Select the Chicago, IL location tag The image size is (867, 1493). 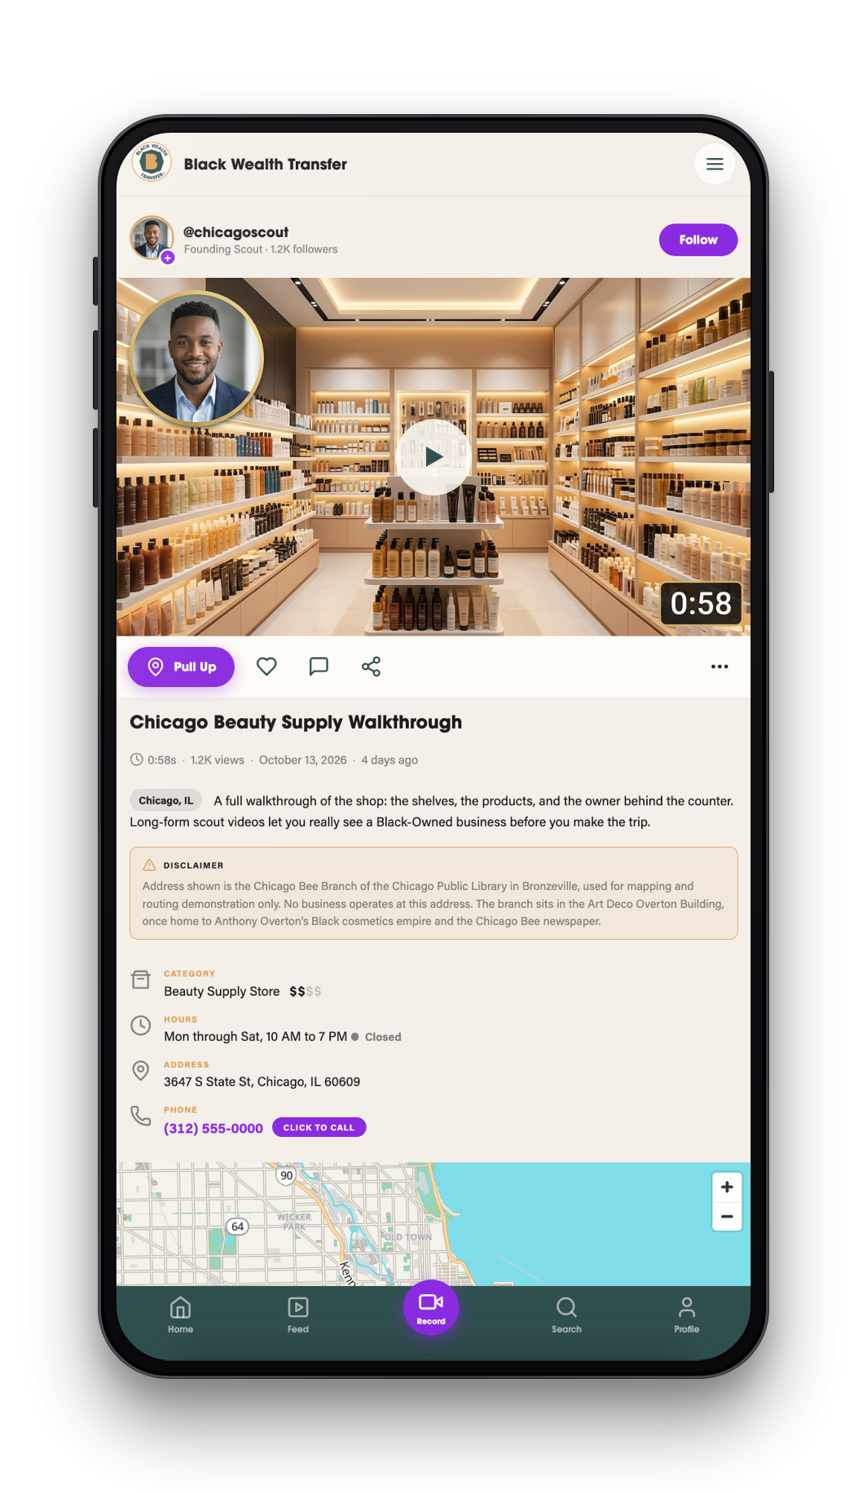pyautogui.click(x=166, y=800)
